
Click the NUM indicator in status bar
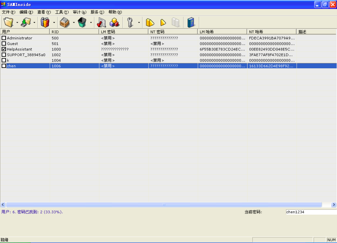pyautogui.click(x=331, y=240)
